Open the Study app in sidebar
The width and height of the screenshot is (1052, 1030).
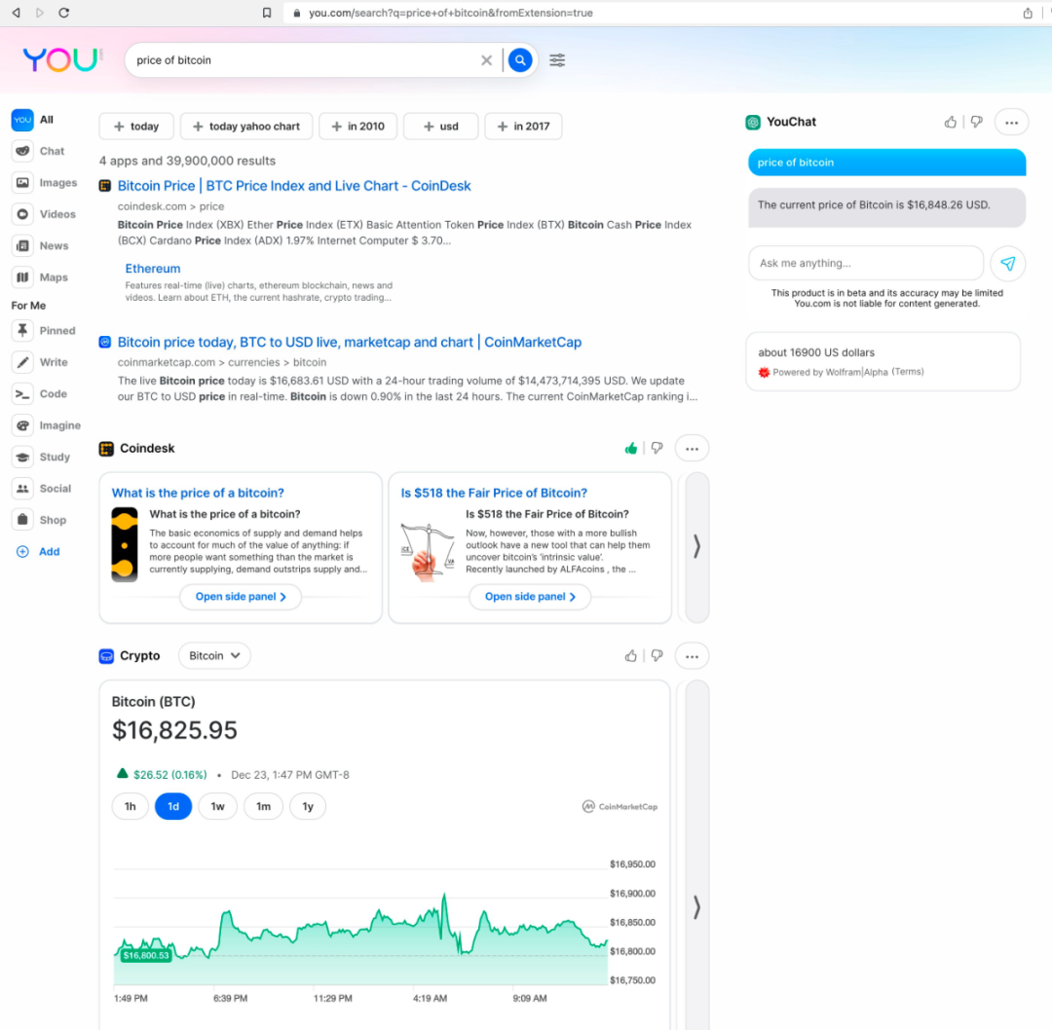coord(42,457)
